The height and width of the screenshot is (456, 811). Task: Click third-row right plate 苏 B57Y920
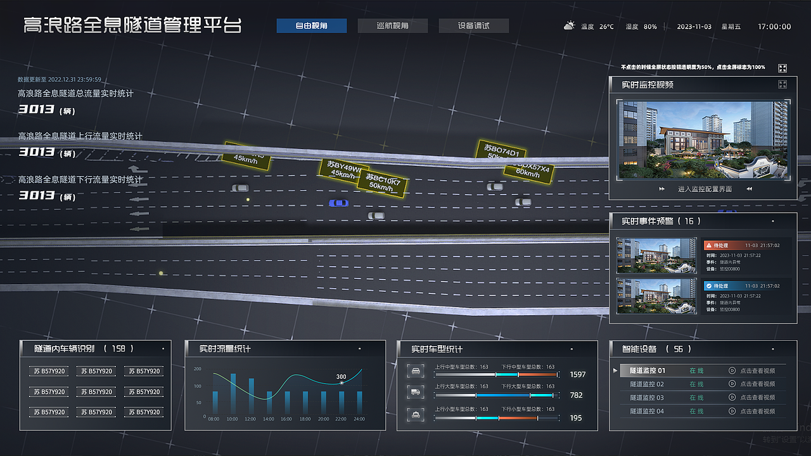pos(144,412)
